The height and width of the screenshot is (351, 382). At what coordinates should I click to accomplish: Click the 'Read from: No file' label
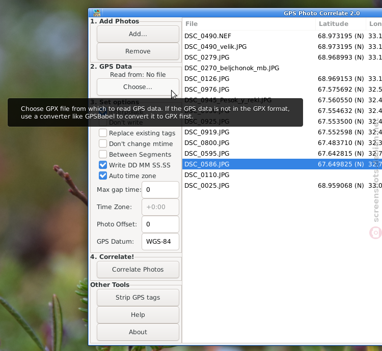click(x=138, y=75)
